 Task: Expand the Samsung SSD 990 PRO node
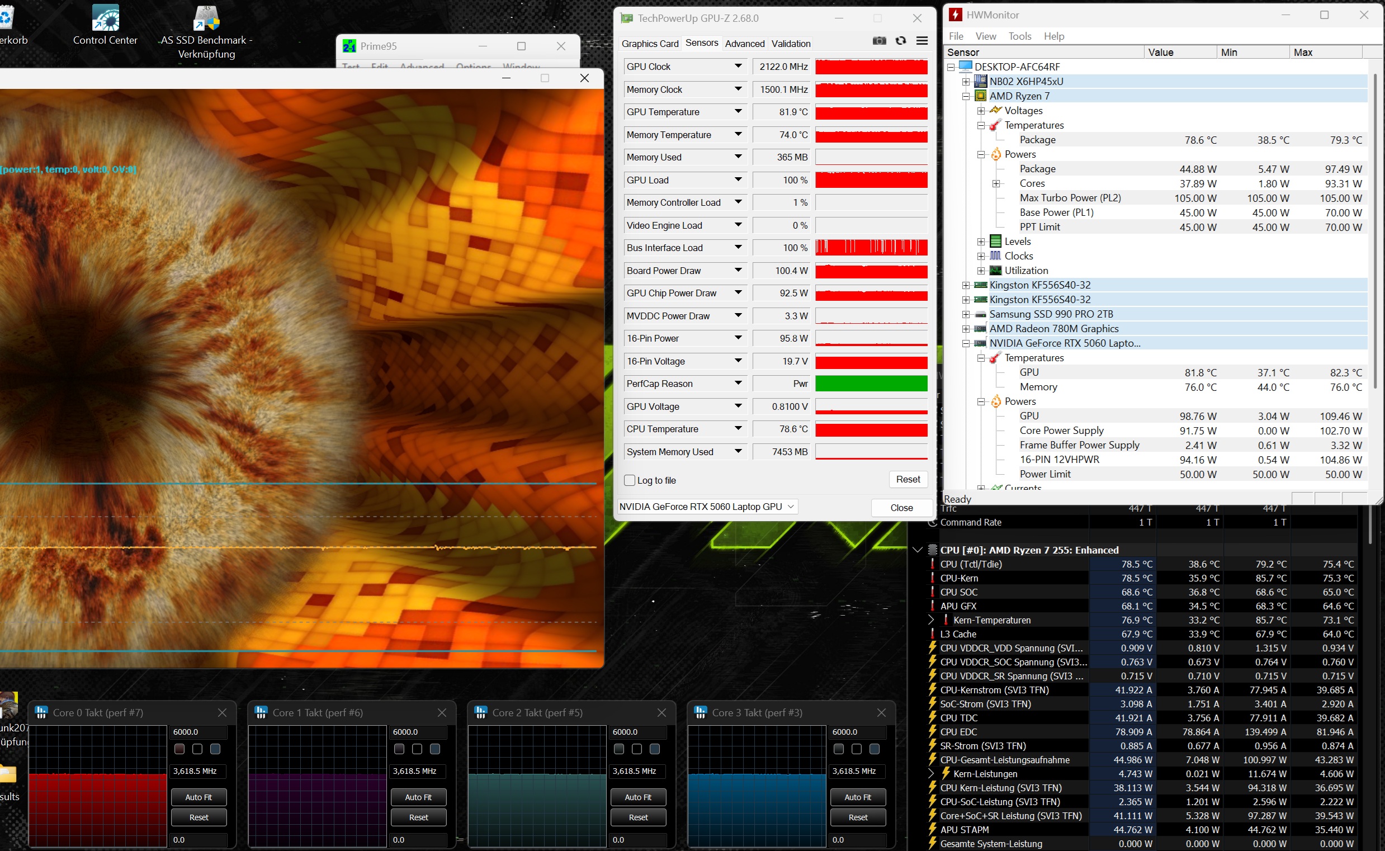(x=966, y=314)
